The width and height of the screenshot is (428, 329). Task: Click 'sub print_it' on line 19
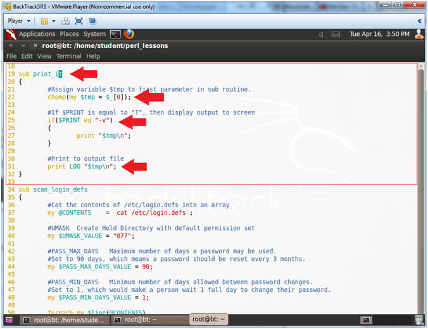41,74
